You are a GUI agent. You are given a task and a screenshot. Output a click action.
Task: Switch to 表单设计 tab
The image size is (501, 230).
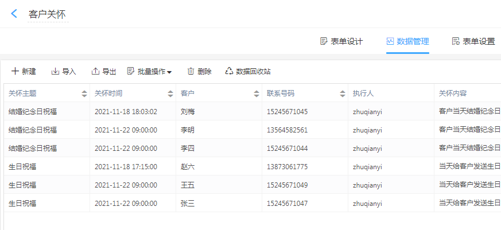[x=347, y=41]
